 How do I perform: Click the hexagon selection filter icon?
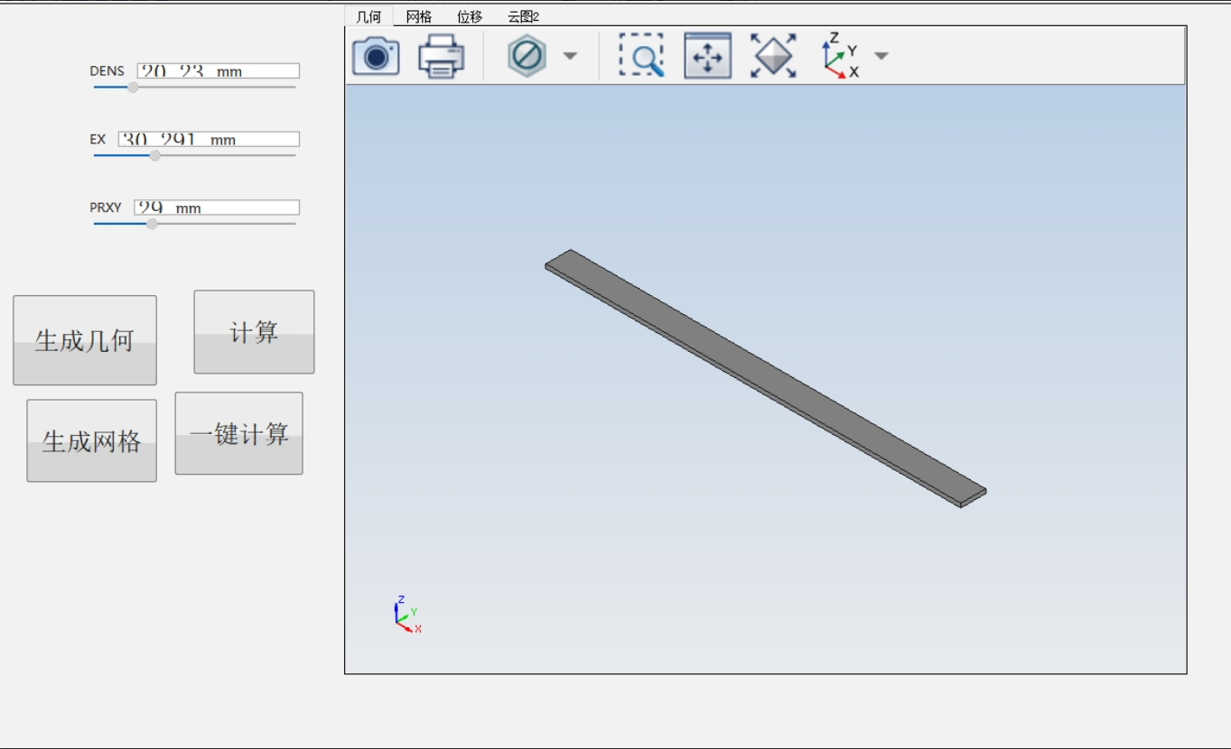pos(527,56)
